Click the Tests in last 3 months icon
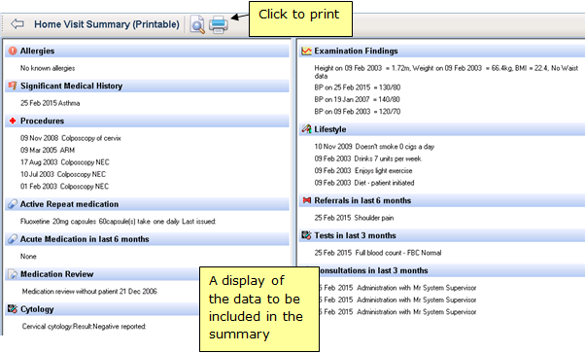Image resolution: width=585 pixels, height=353 pixels. coord(306,235)
